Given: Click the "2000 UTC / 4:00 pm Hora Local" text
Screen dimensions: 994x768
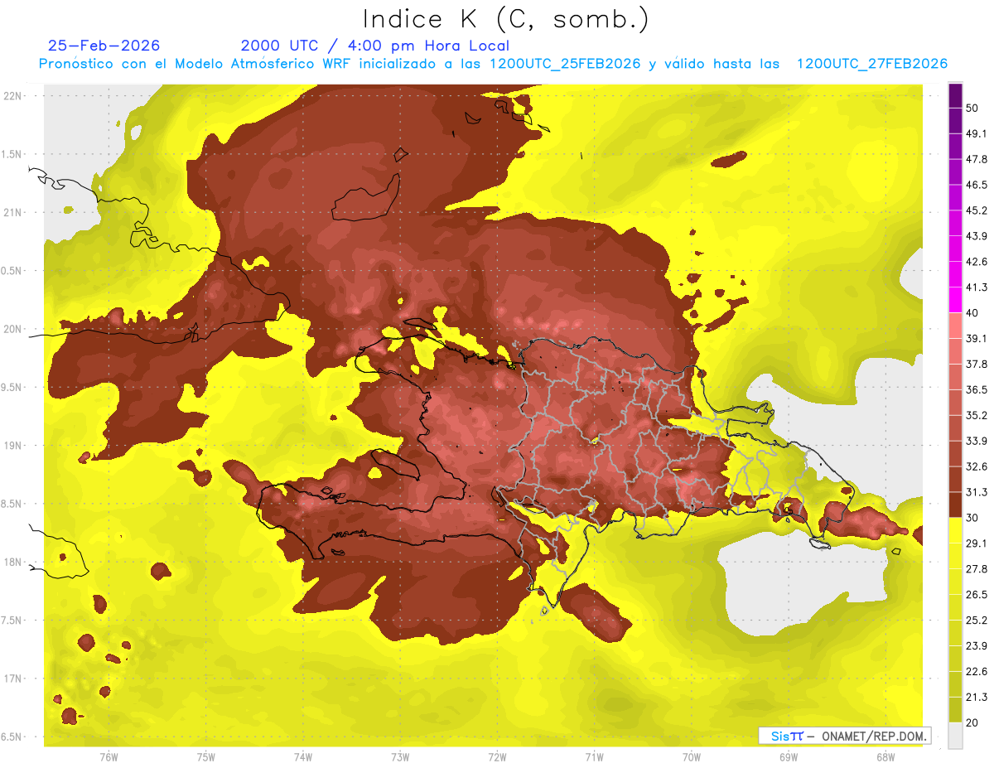Looking at the screenshot, I should (374, 46).
